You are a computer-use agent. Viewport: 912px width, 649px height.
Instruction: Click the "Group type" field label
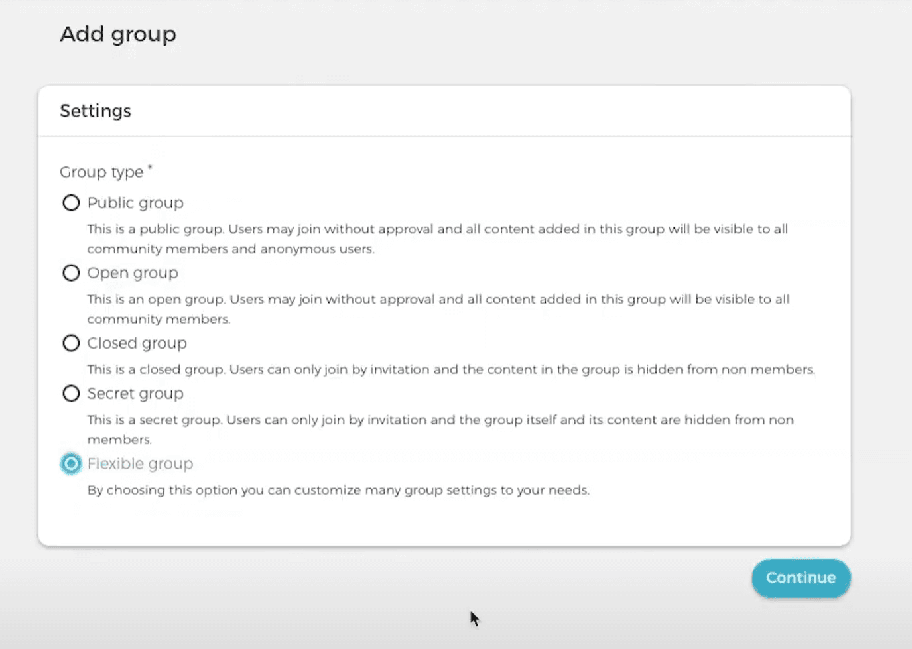101,172
